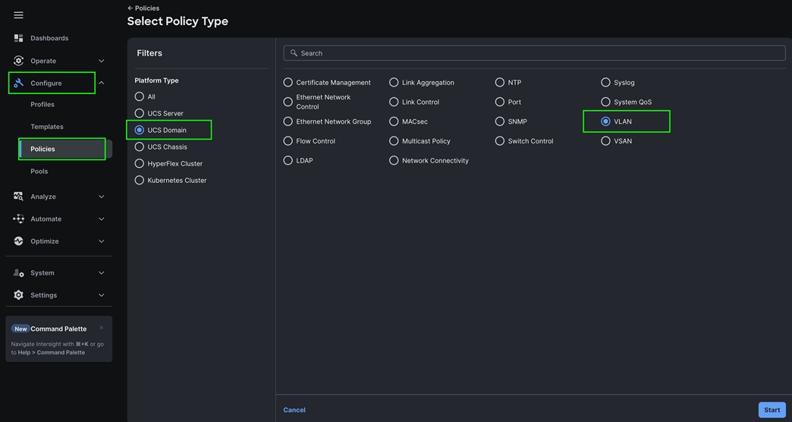The image size is (792, 422).
Task: Click the Dashboards icon in sidebar
Action: tap(19, 38)
